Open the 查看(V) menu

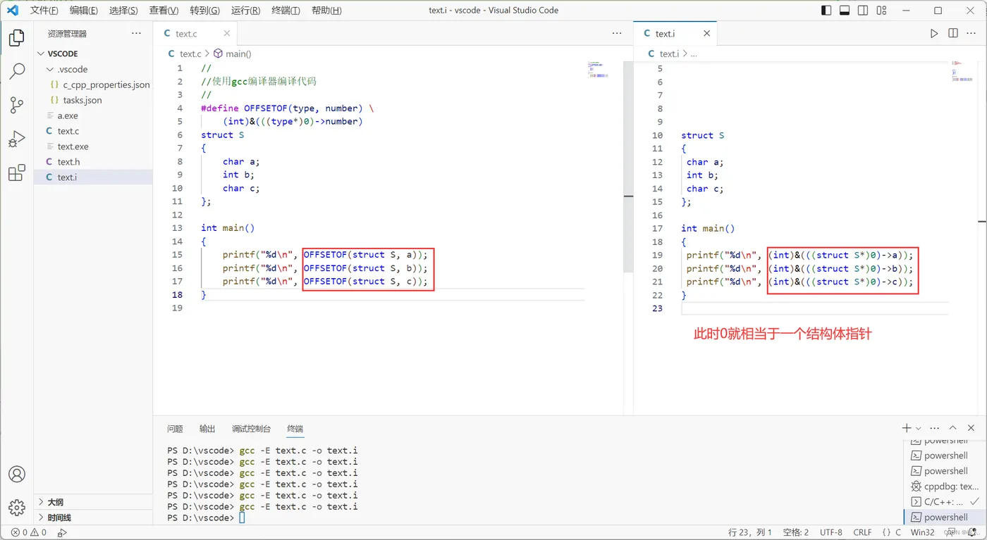[x=164, y=11]
